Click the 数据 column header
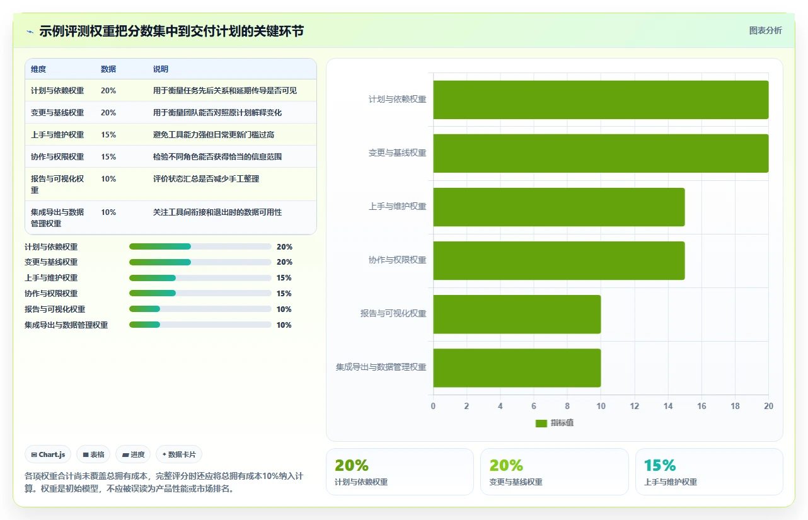 pyautogui.click(x=108, y=69)
